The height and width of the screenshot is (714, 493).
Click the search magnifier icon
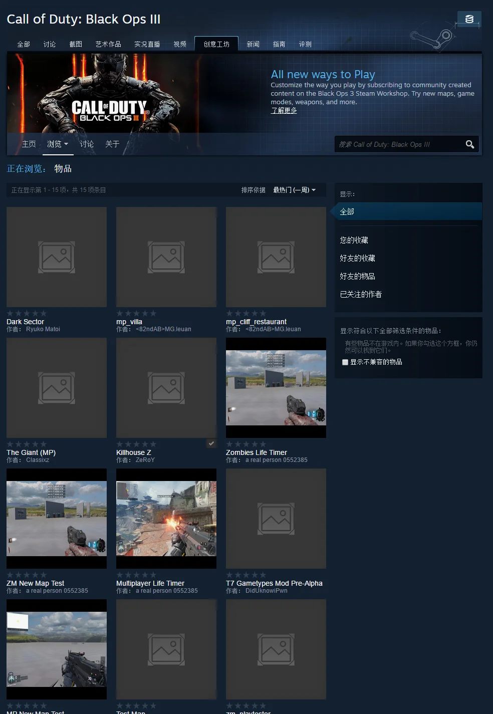[469, 144]
